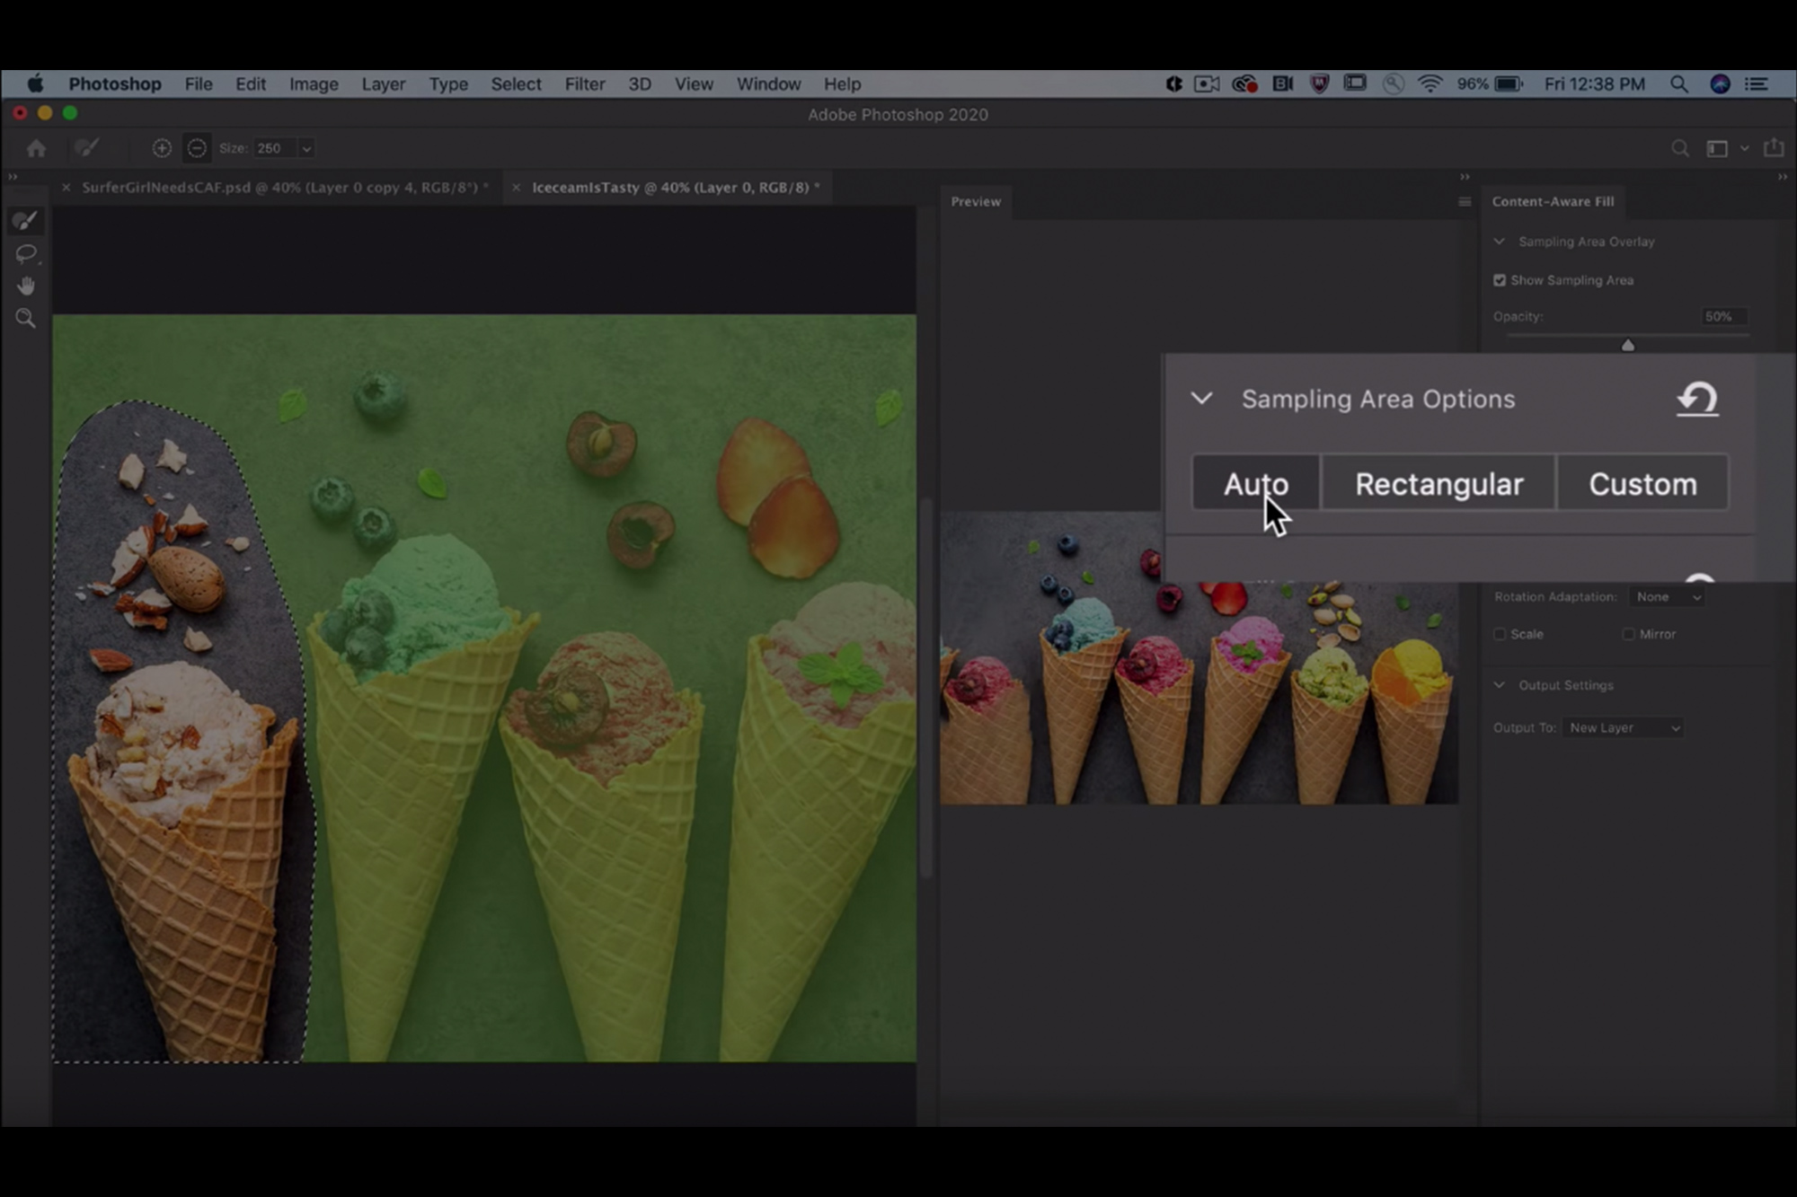The height and width of the screenshot is (1197, 1797).
Task: Open the Layer menu
Action: [x=384, y=84]
